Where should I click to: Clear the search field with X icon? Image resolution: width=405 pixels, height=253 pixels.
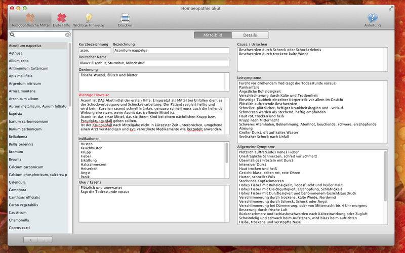point(67,35)
